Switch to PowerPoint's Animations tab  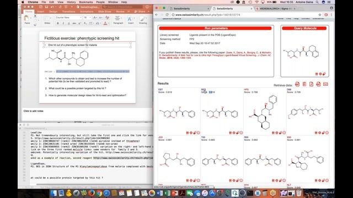pyautogui.click(x=87, y=12)
